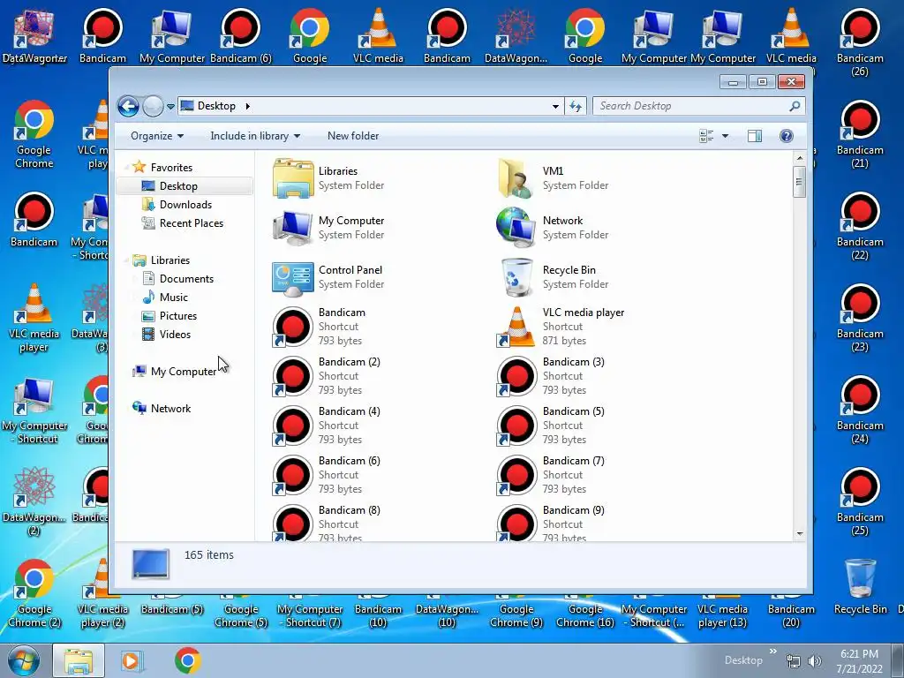Collapse the Favorites group

pyautogui.click(x=126, y=168)
